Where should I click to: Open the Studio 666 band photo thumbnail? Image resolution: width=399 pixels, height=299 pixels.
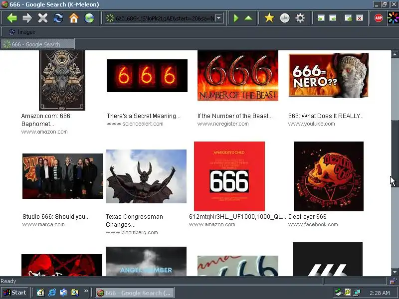coord(63,176)
